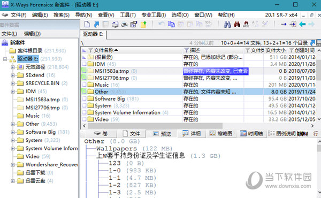Click the find HEX values icon
321x198 pixels.
pos(246,25)
